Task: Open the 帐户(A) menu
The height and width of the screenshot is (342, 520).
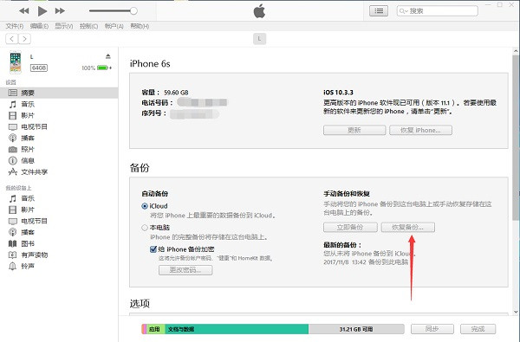Action: click(114, 26)
